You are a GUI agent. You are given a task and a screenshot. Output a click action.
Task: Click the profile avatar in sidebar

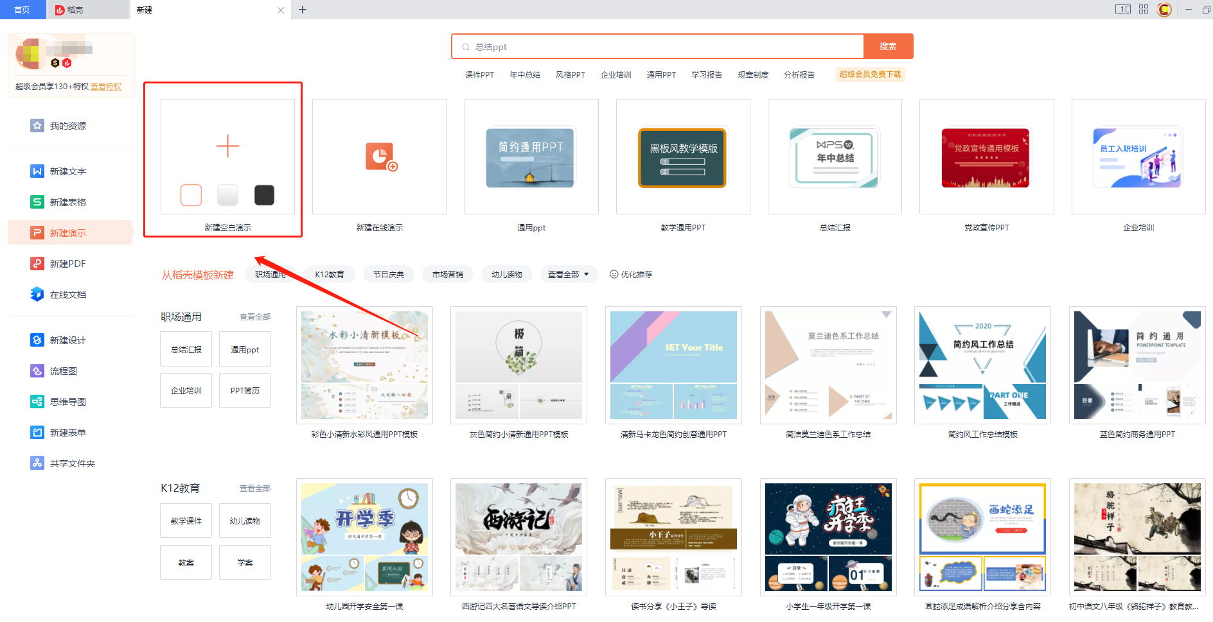click(31, 53)
